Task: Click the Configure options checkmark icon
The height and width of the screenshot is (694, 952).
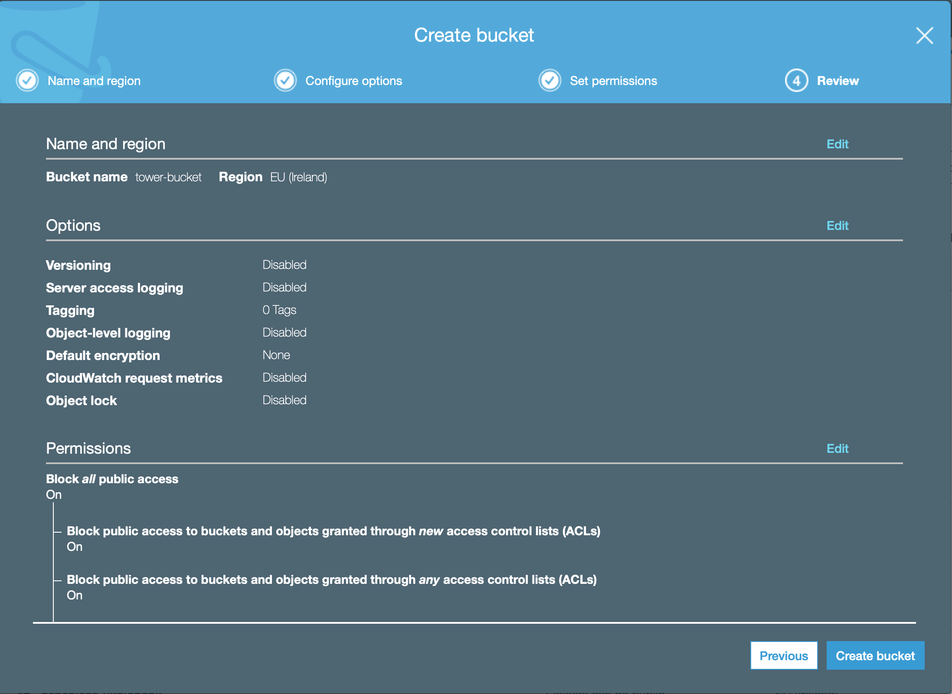Action: tap(285, 81)
